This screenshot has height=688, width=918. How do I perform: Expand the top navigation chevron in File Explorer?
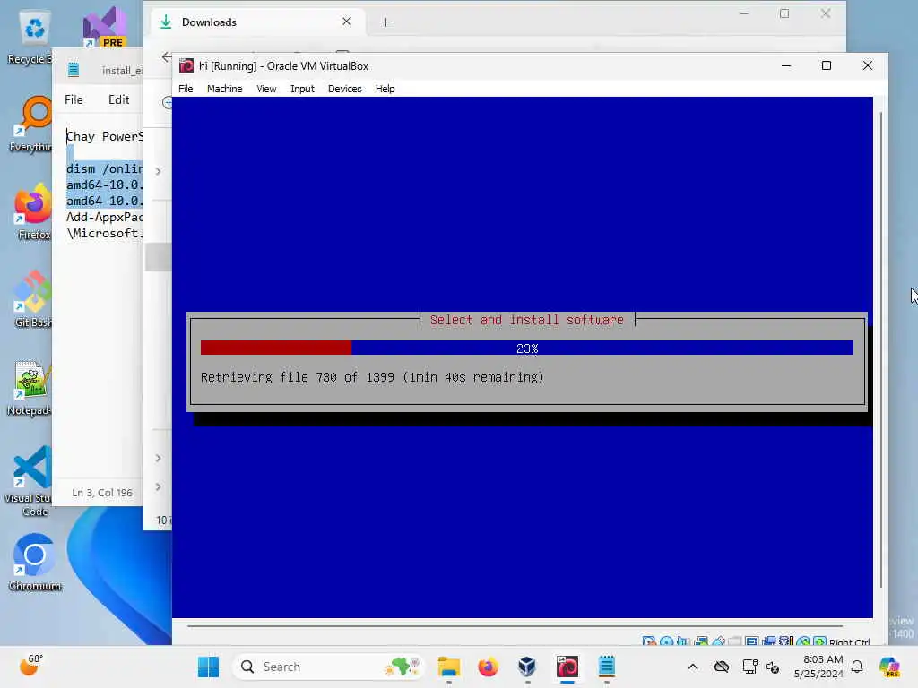pyautogui.click(x=158, y=171)
